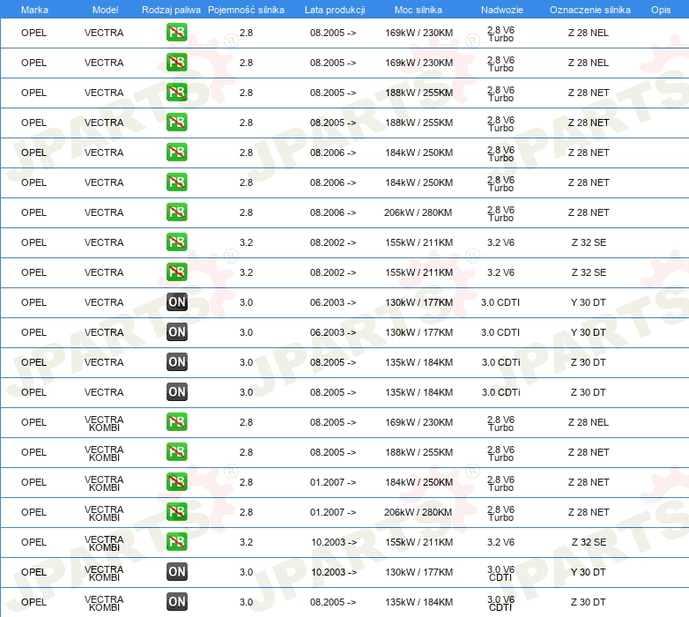The height and width of the screenshot is (617, 689).
Task: Click Z 28 NEL in the VECTRA KOMBI row
Action: coord(588,422)
